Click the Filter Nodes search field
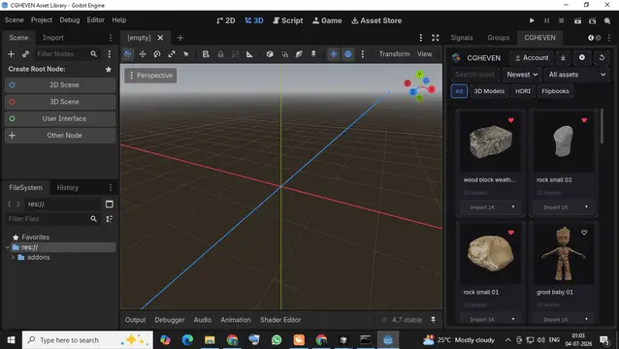Screen dimensions: 619x349 (x=66, y=54)
